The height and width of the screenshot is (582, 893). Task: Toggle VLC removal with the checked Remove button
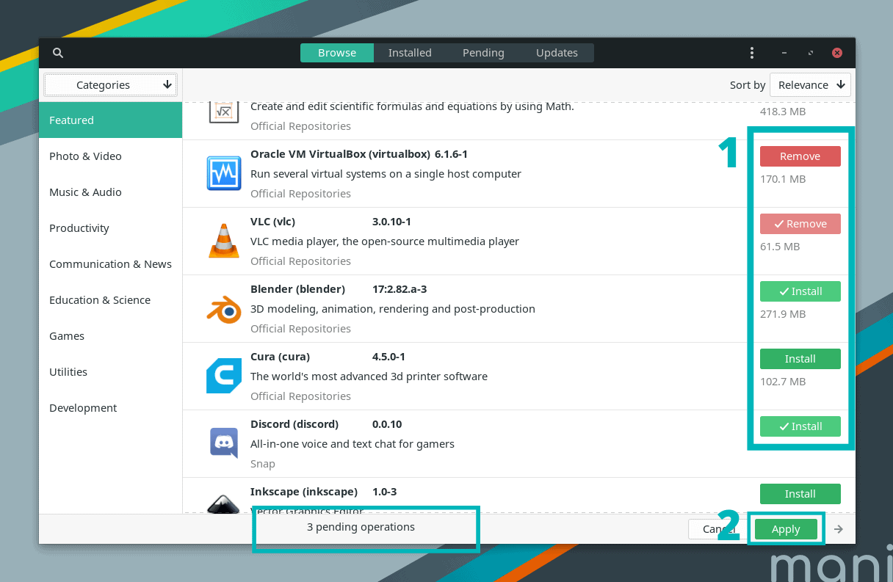tap(800, 224)
